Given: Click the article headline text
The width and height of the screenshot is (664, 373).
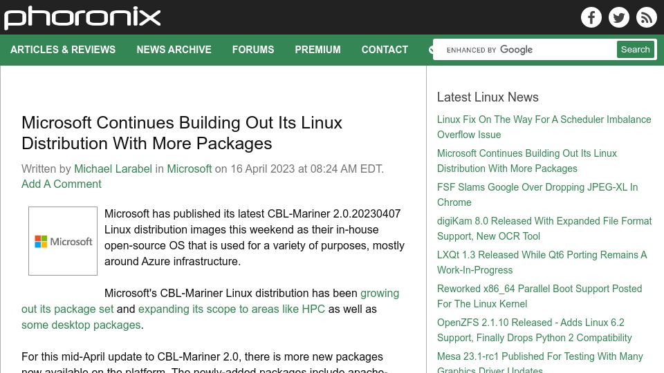Looking at the screenshot, I should click(182, 133).
